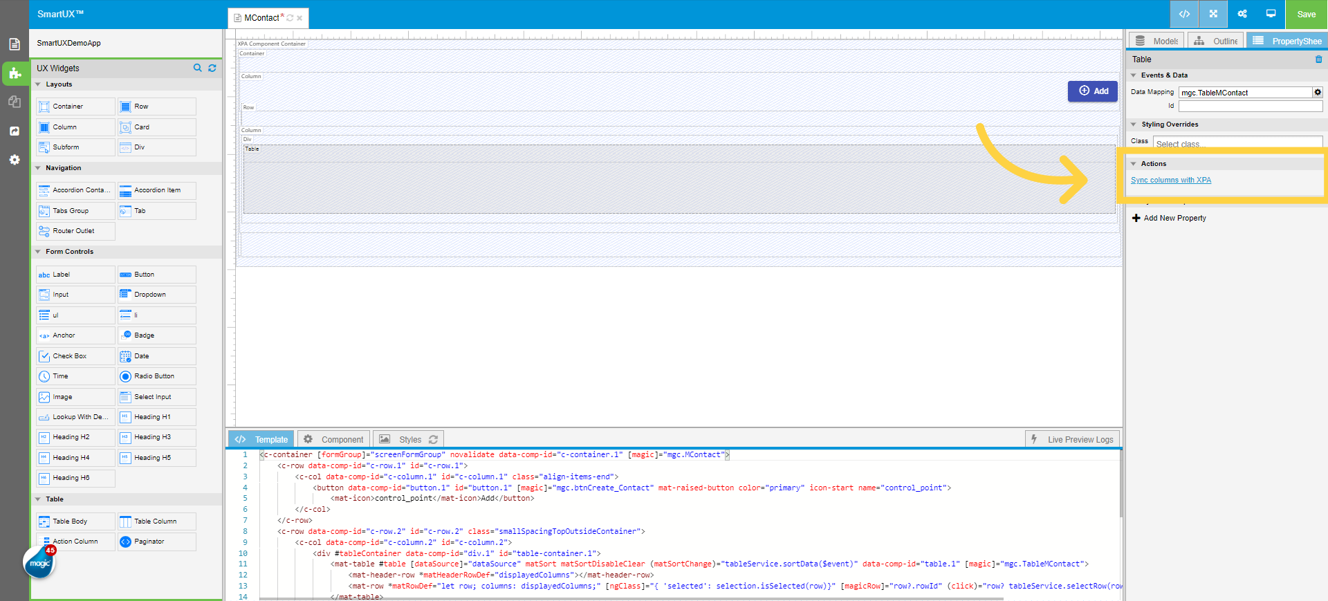Screen dimensions: 1328x601
Task: Click the SmartUXDemoApp project name
Action: (68, 43)
